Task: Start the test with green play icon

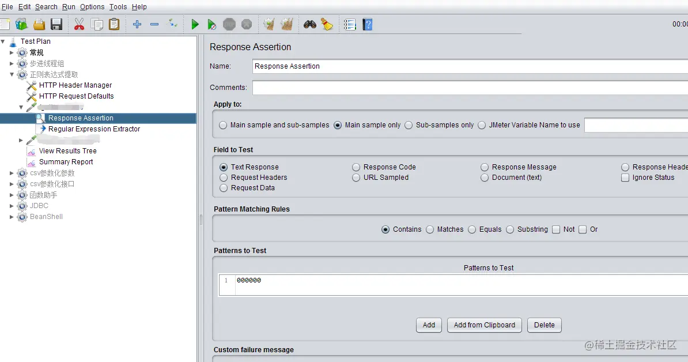Action: (195, 25)
